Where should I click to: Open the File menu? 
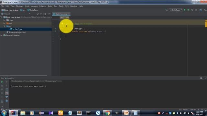tap(2, 6)
